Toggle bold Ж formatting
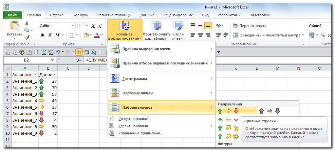 42,35
